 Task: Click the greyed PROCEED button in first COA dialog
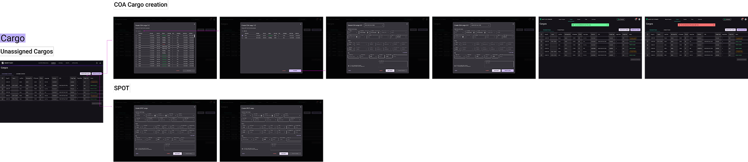pos(189,71)
